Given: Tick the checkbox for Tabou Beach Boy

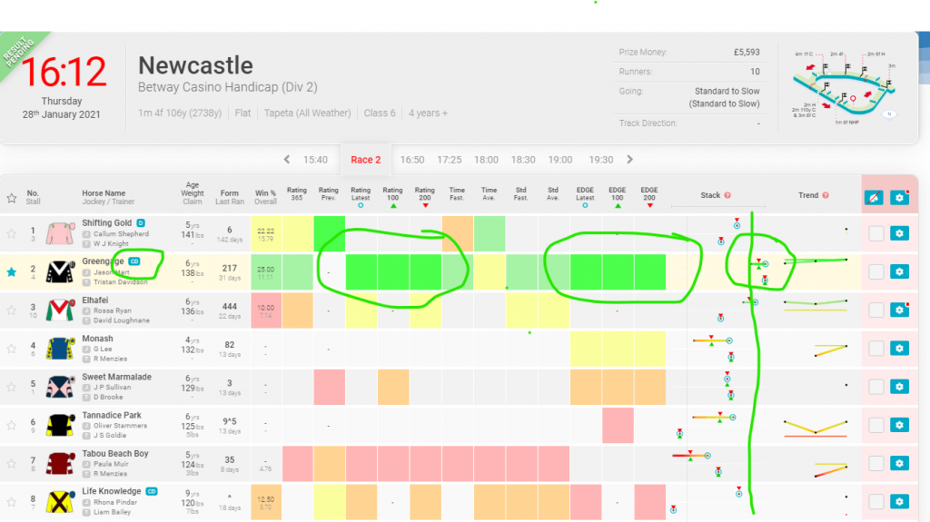Looking at the screenshot, I should click(876, 463).
